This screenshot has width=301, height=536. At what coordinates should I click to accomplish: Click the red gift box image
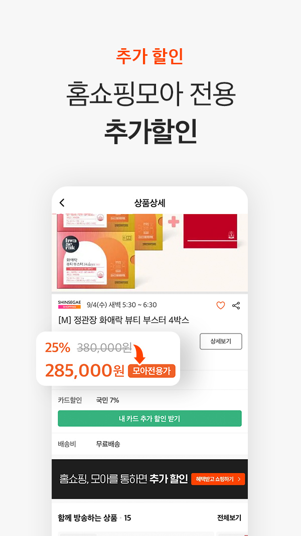point(211,231)
